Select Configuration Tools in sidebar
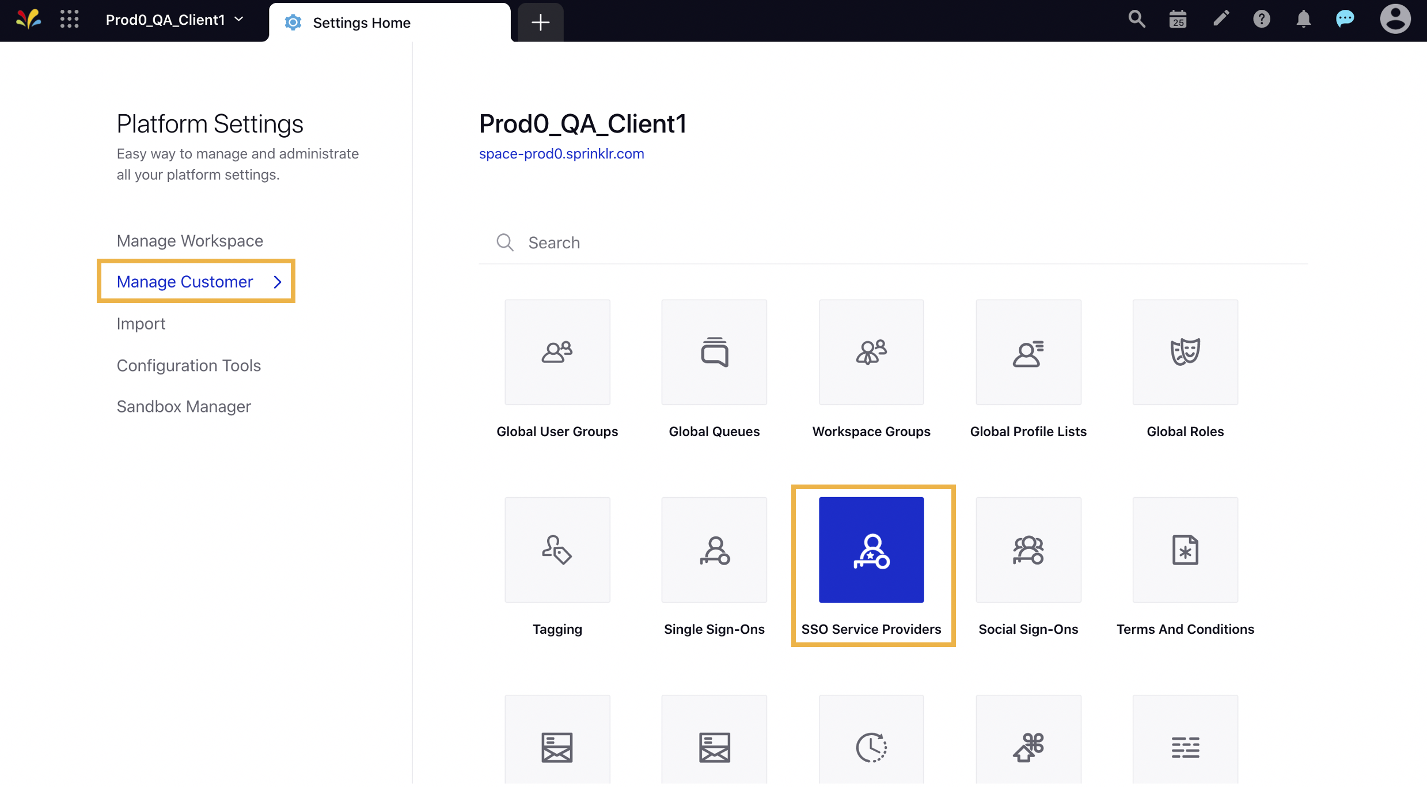 [x=188, y=365]
